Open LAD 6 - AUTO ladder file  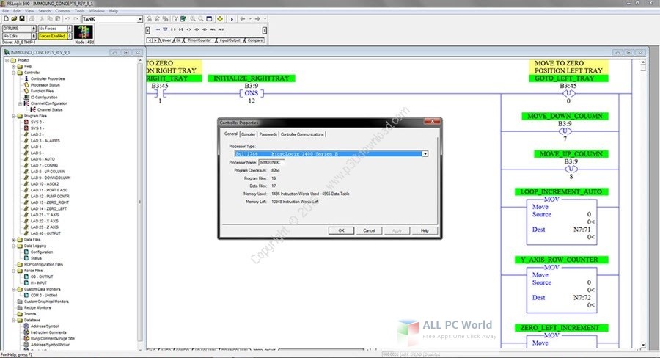point(43,159)
